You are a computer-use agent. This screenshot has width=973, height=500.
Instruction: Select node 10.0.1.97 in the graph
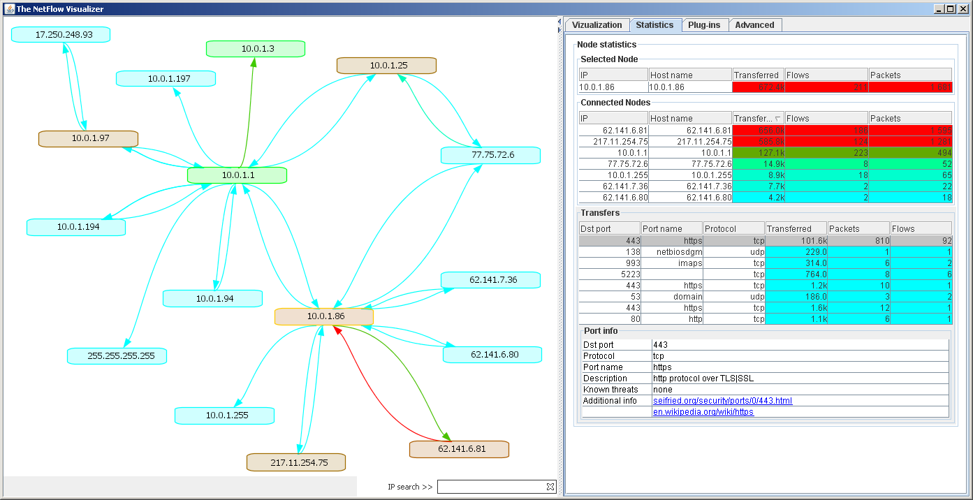coord(88,138)
